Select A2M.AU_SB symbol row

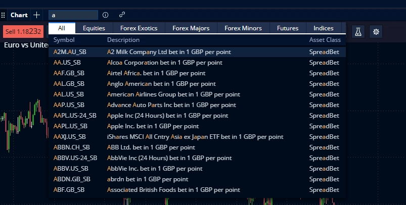coord(197,52)
